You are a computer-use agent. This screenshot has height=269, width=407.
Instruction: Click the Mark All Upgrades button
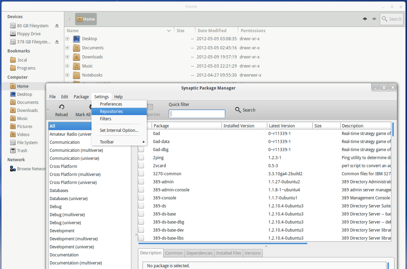pyautogui.click(x=83, y=111)
